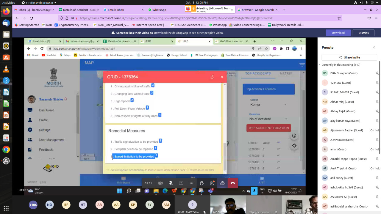This screenshot has width=381, height=214.
Task: Toggle the camera on in call bar
Action: 160,183
